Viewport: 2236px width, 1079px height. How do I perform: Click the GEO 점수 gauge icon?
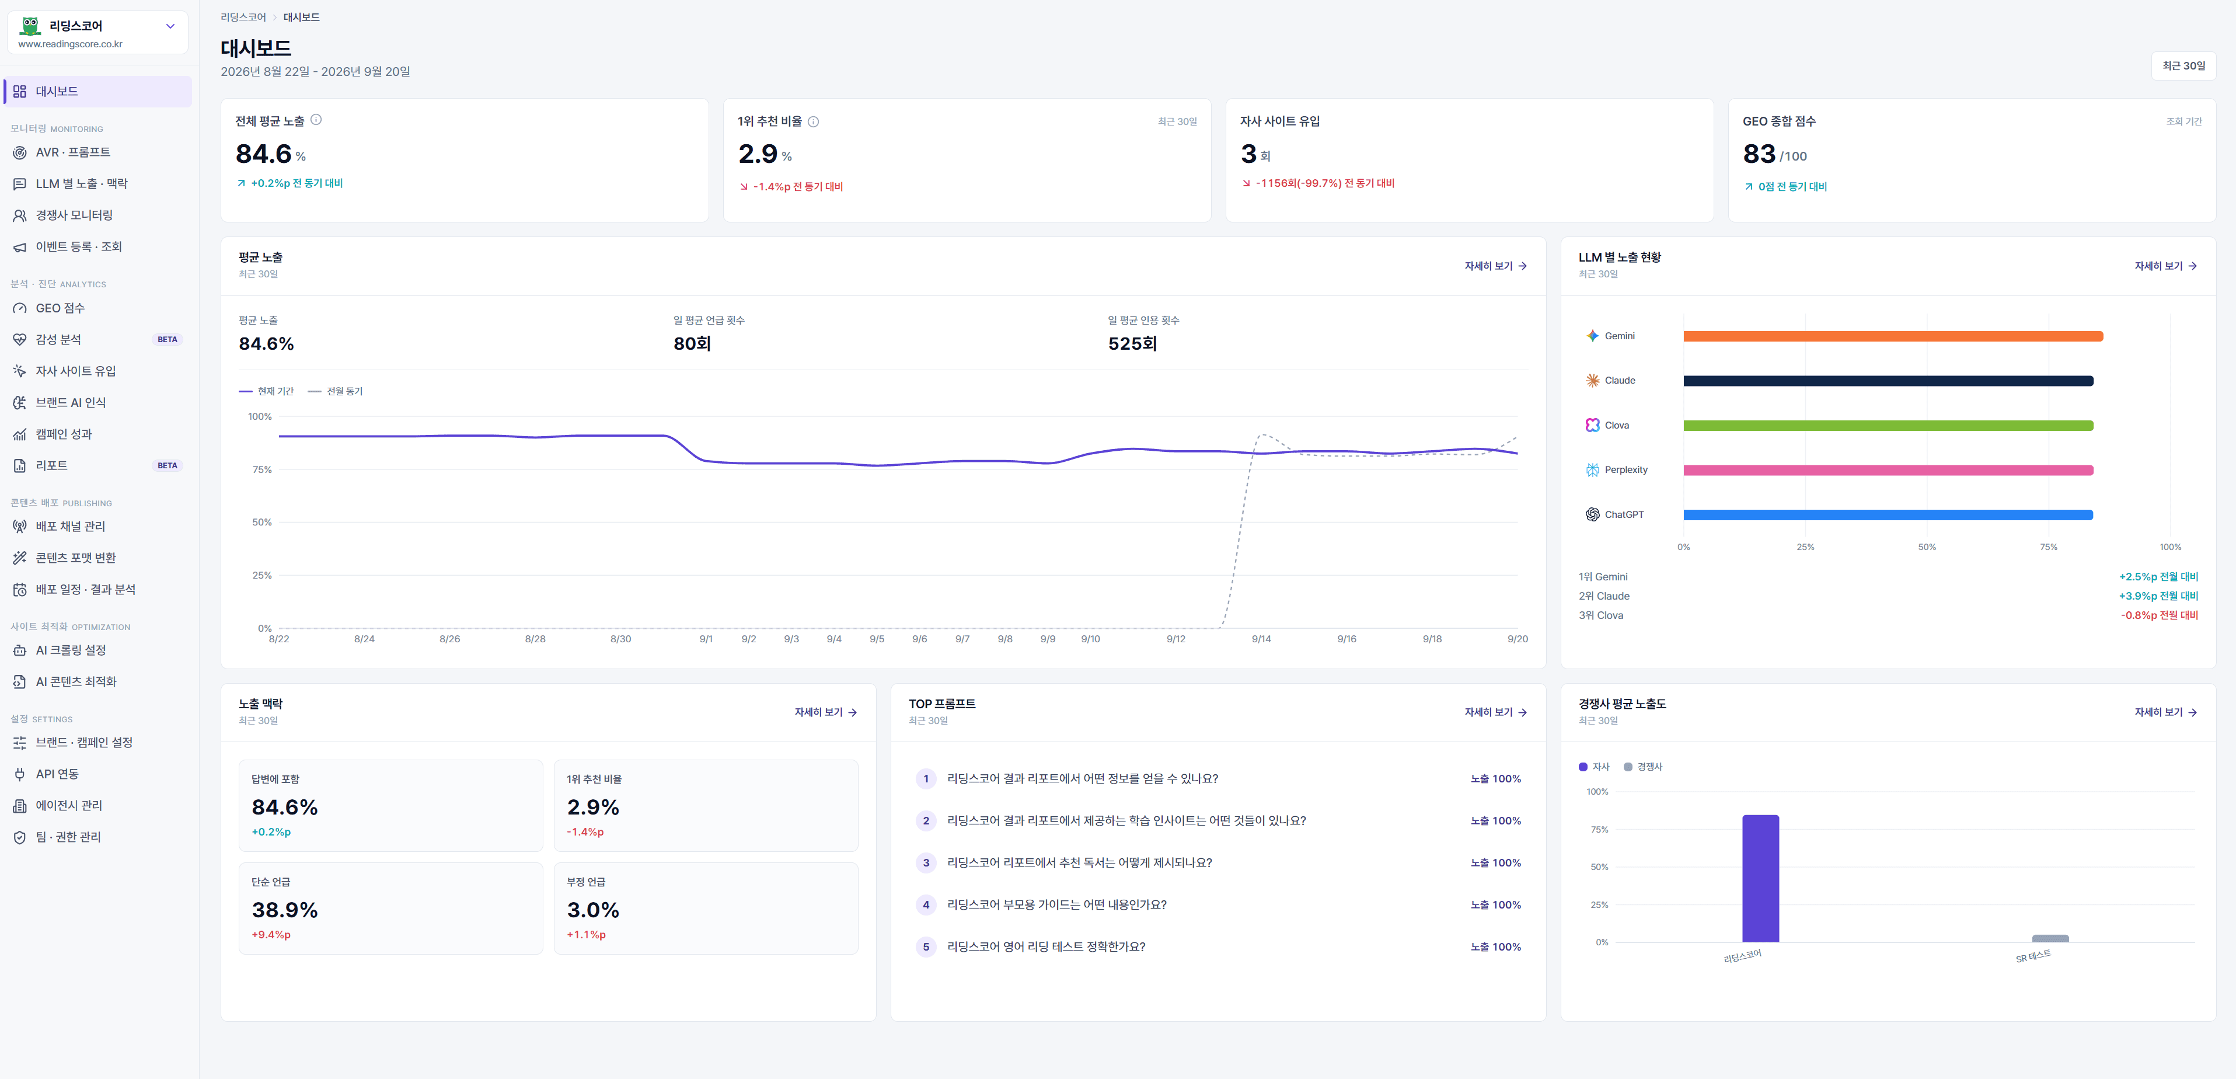click(19, 308)
